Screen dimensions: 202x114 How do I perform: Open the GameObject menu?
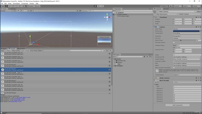16,3
